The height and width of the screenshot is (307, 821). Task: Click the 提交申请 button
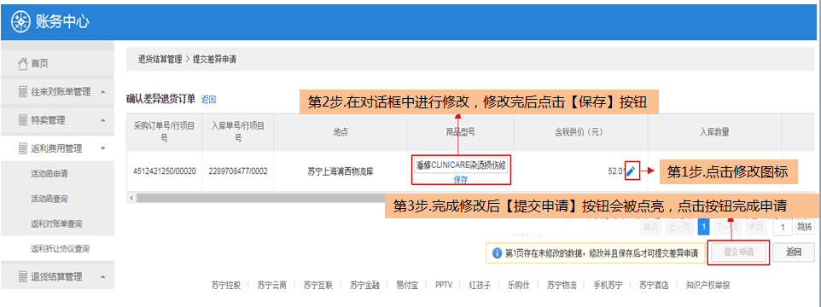tap(739, 252)
